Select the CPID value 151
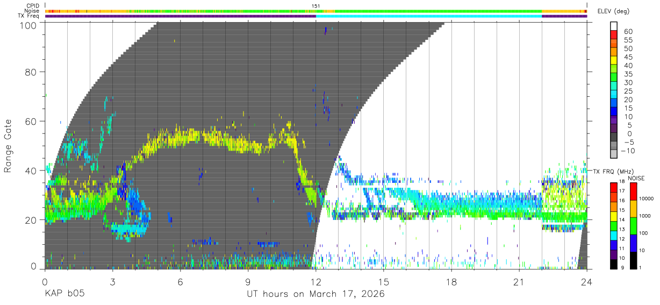Screen dimensions: 660x305 pos(316,6)
